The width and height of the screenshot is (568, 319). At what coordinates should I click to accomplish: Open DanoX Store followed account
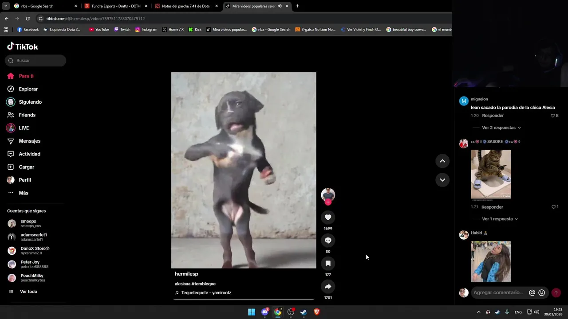click(35, 251)
